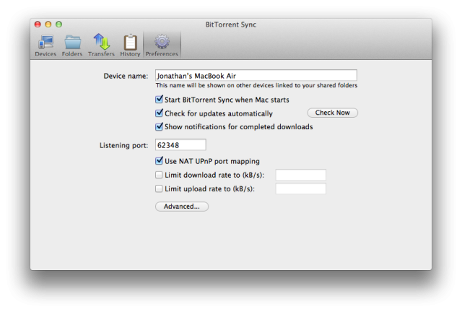Show the Transfers arrows icon panel
462x312 pixels.
tap(102, 42)
